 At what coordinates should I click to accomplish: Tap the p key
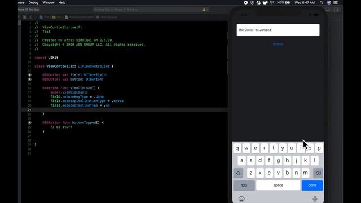point(319,148)
